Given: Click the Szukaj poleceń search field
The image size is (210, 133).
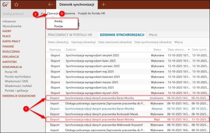Looking at the screenshot, I should (x=18, y=14).
